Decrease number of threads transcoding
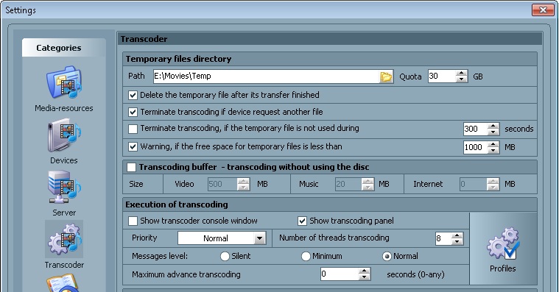Viewport: 559px width, 292px height. coord(457,241)
